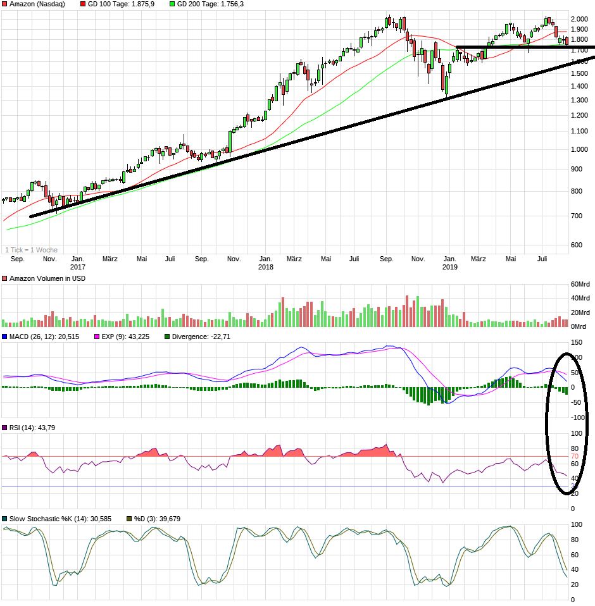The image size is (595, 606).
Task: Click the '150' MACD axis value
Action: pos(577,342)
